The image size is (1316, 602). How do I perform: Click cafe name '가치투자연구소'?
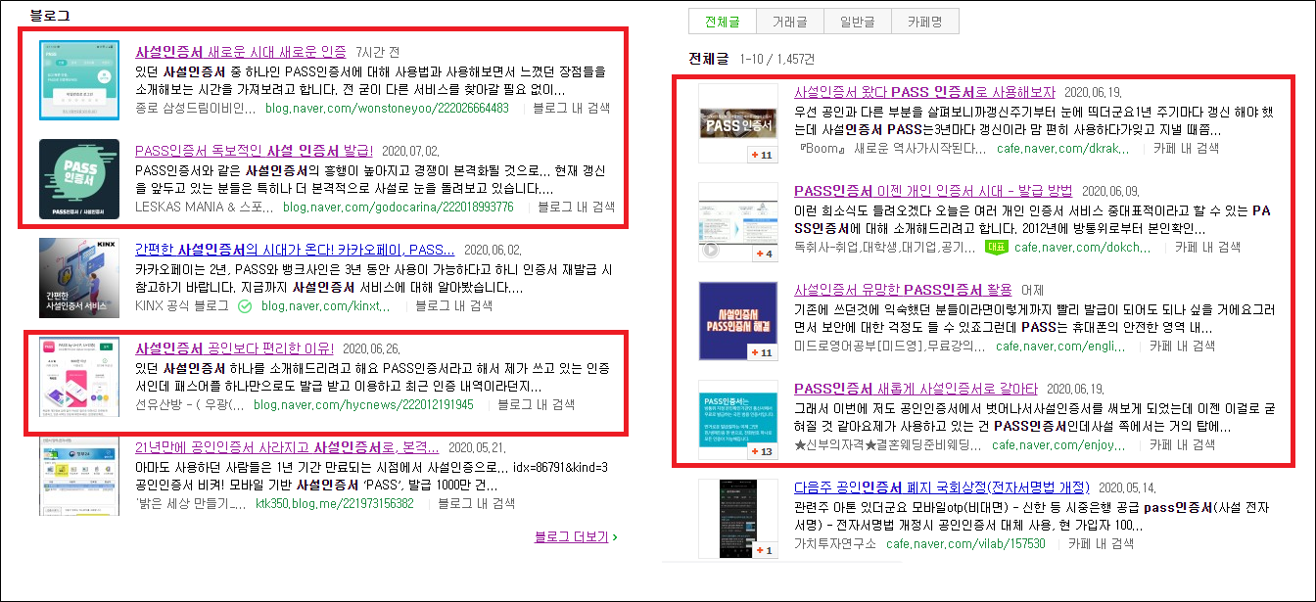point(835,544)
